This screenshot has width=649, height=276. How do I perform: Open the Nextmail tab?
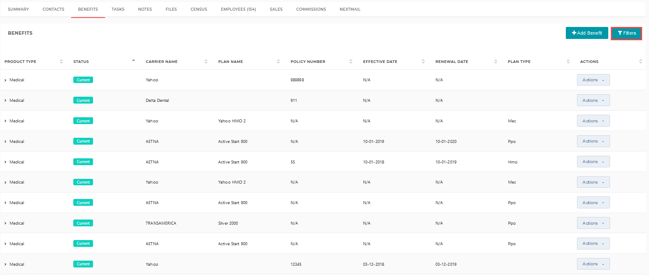point(350,9)
